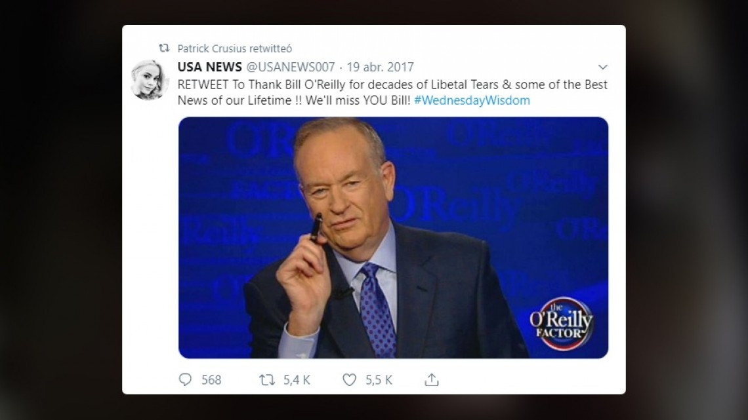Click the tweet text starting with RETWEET
Image resolution: width=748 pixels, height=420 pixels.
coord(392,92)
